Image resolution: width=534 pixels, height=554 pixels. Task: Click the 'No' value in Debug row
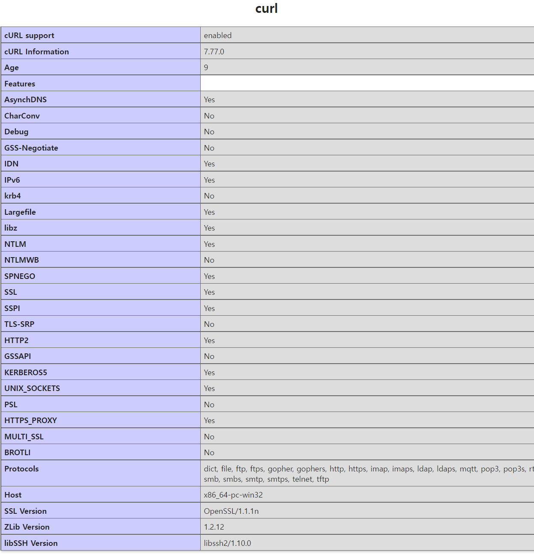(209, 132)
